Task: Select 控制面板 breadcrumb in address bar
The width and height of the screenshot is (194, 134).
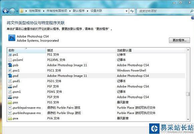Action: click(35, 11)
